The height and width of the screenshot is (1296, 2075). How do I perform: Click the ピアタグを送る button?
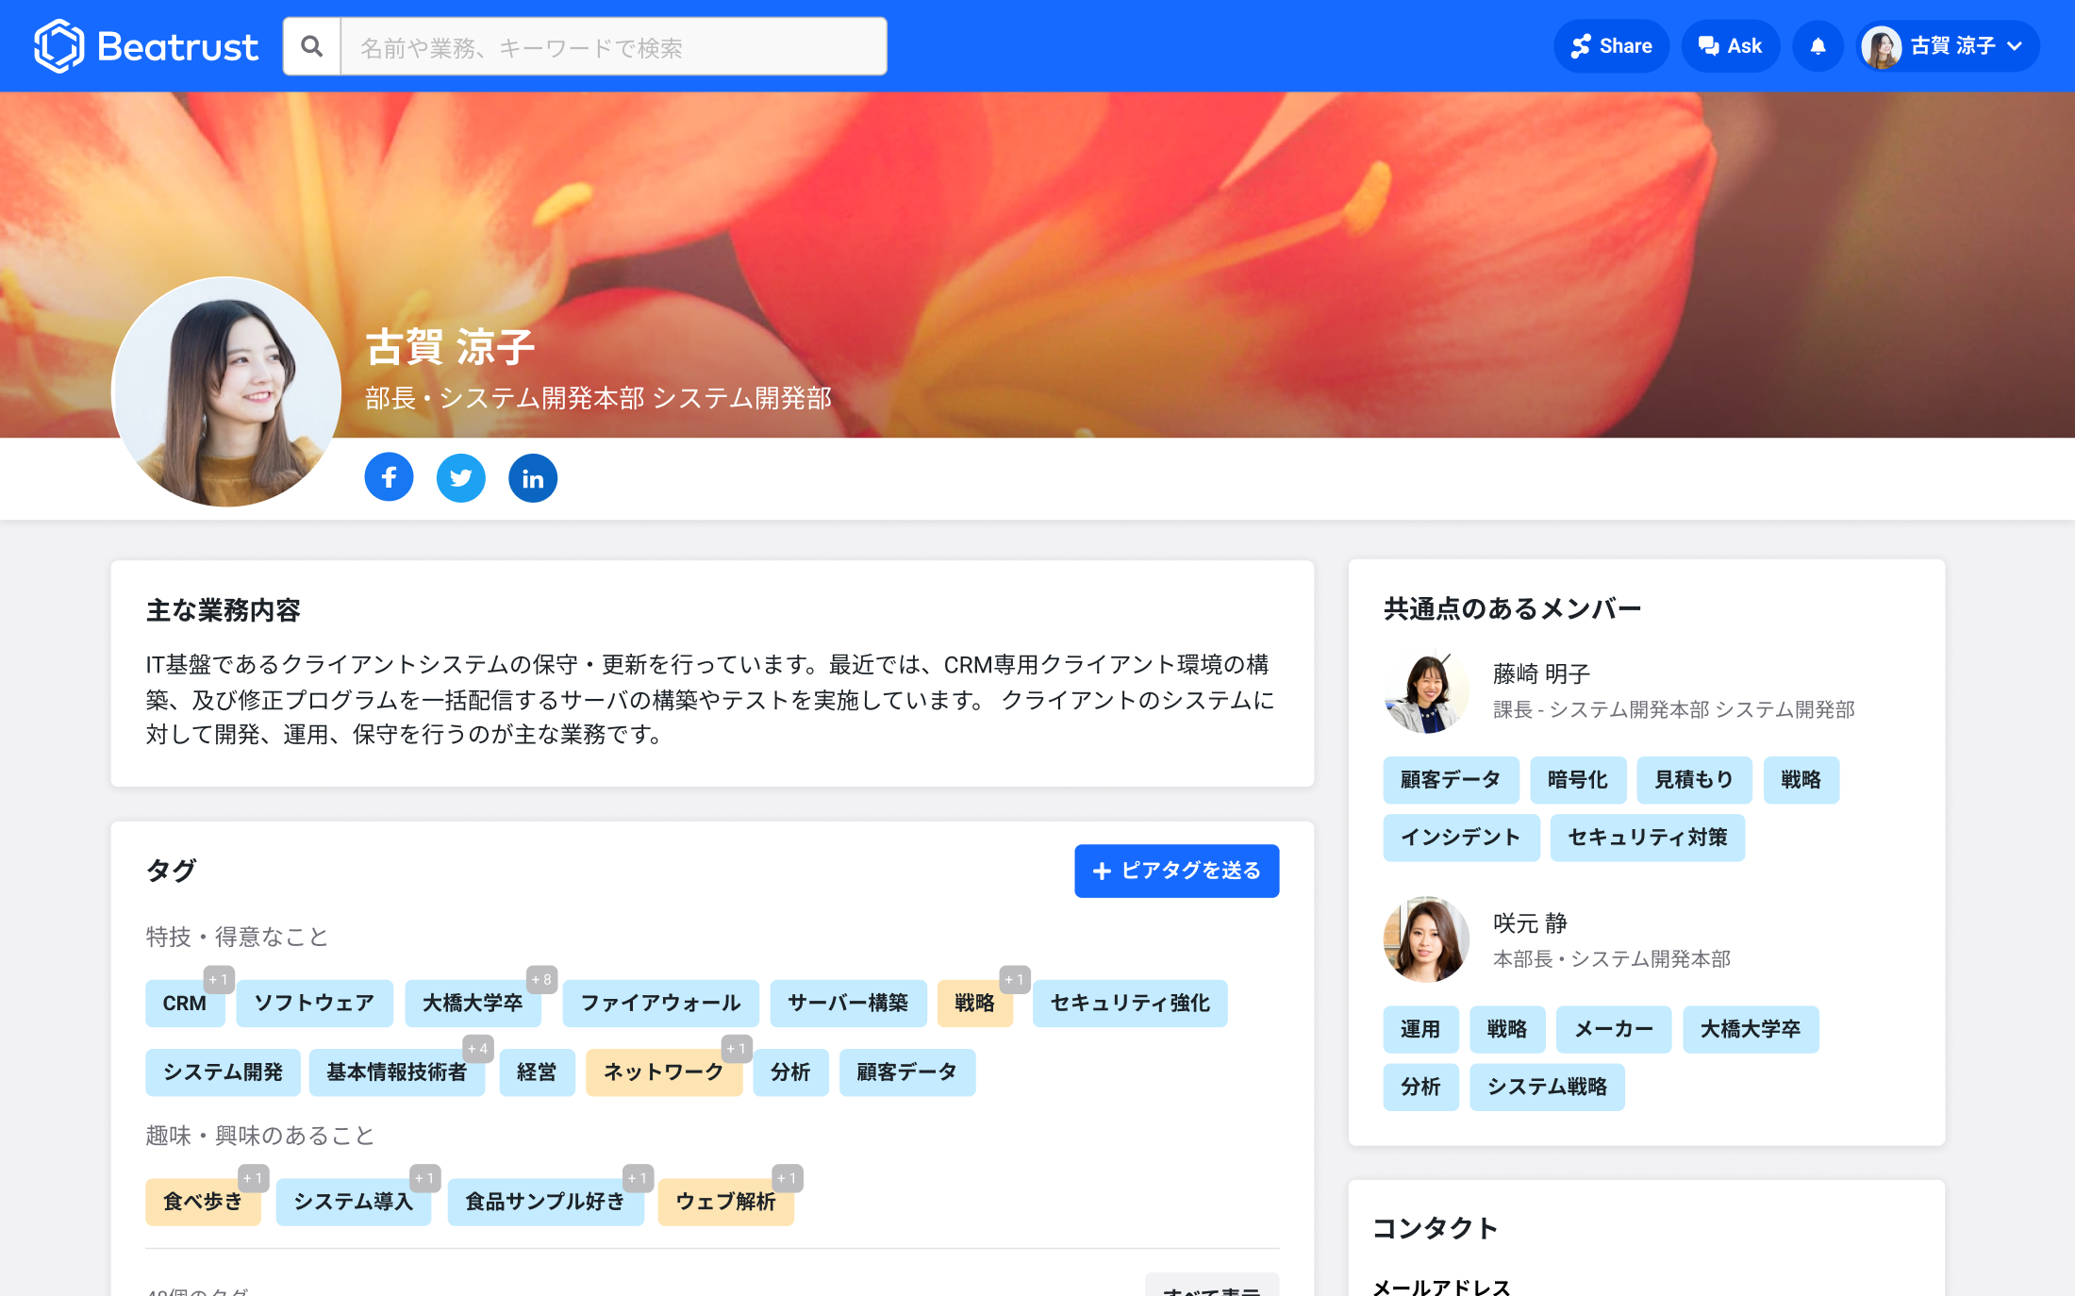(1176, 871)
